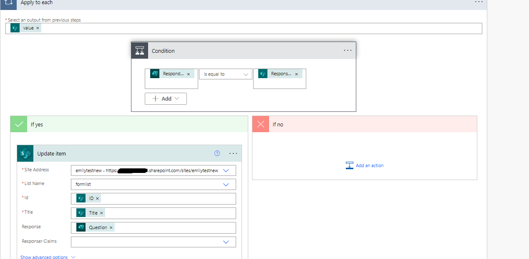Screen dimensions: 529x259
Task: Open the 'is equal to' operator dropdown
Action: [x=225, y=74]
